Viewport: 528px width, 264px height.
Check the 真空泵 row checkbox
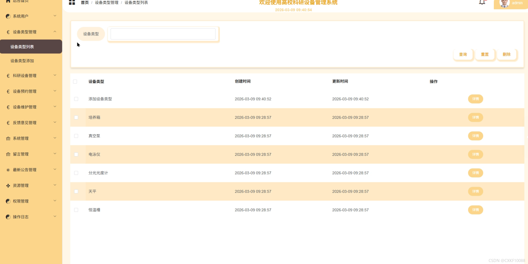76,136
